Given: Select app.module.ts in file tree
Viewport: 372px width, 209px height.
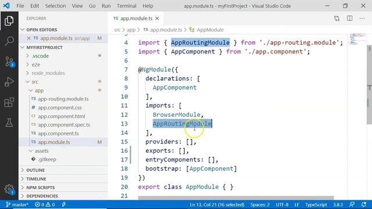Looking at the screenshot, I should 63,142.
